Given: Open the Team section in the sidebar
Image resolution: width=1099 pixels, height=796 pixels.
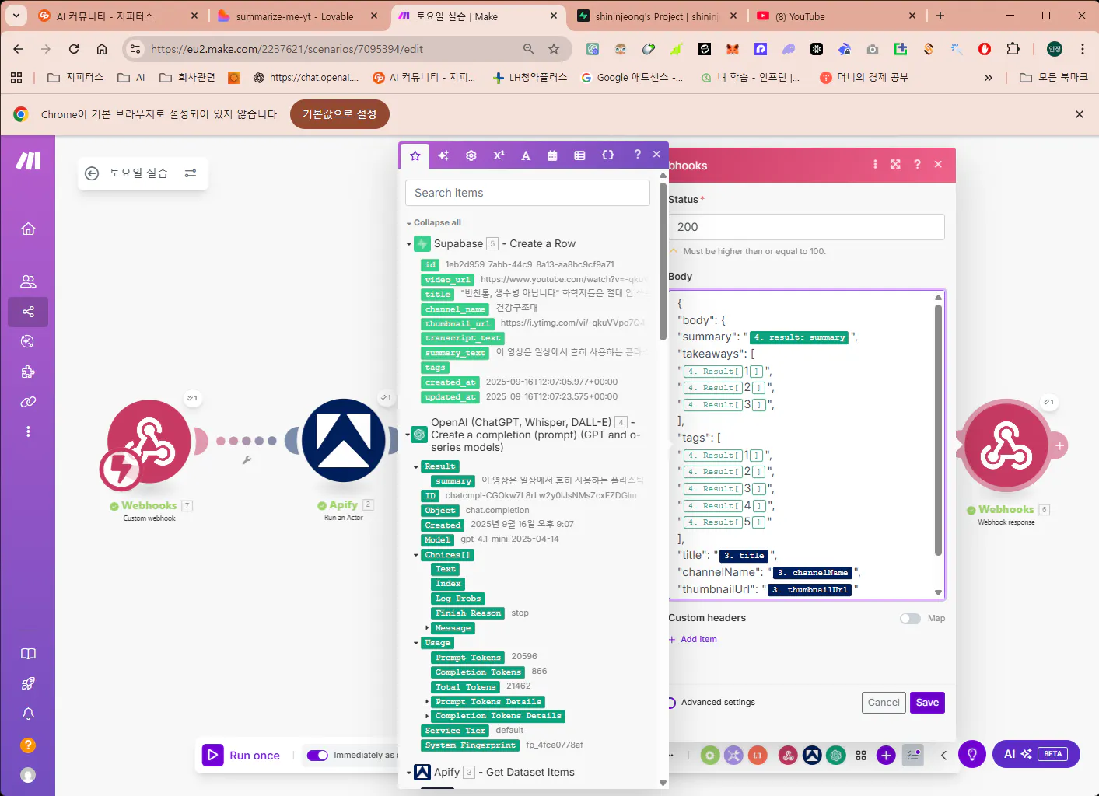Looking at the screenshot, I should tap(28, 281).
